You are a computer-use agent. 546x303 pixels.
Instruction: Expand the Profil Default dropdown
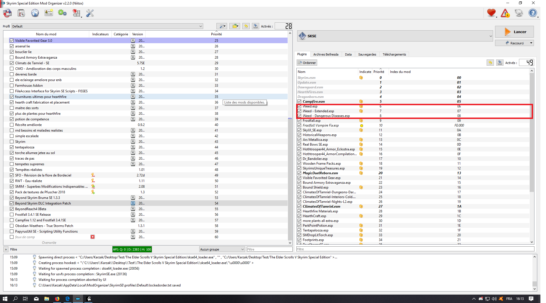click(x=201, y=26)
